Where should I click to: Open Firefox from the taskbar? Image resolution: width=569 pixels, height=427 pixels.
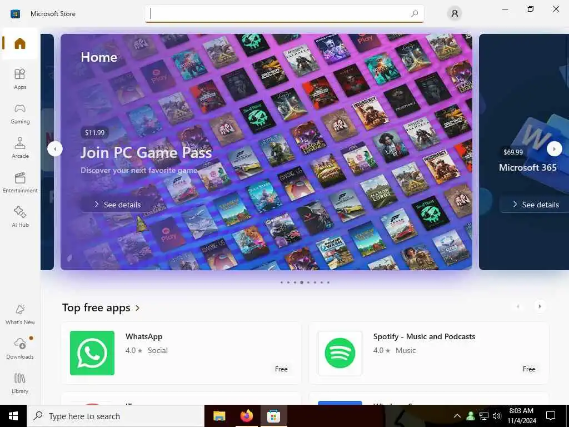(246, 416)
